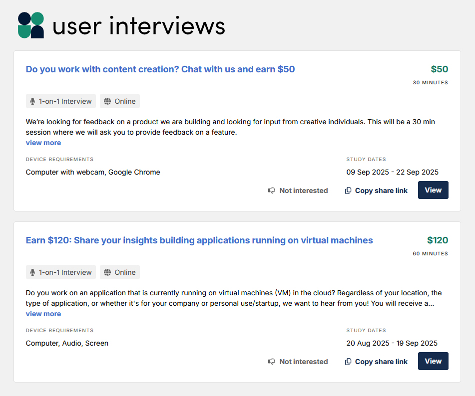Screen dimensions: 475x396
Task: Click copy icon on virtual machines study
Action: (348, 362)
